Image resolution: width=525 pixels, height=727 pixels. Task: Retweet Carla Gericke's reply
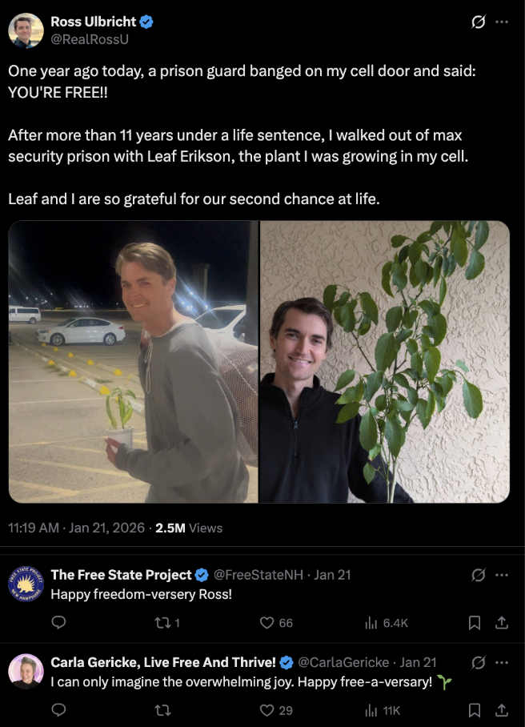tap(162, 709)
